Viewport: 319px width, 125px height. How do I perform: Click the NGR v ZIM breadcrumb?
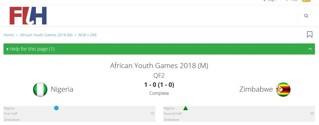87,35
